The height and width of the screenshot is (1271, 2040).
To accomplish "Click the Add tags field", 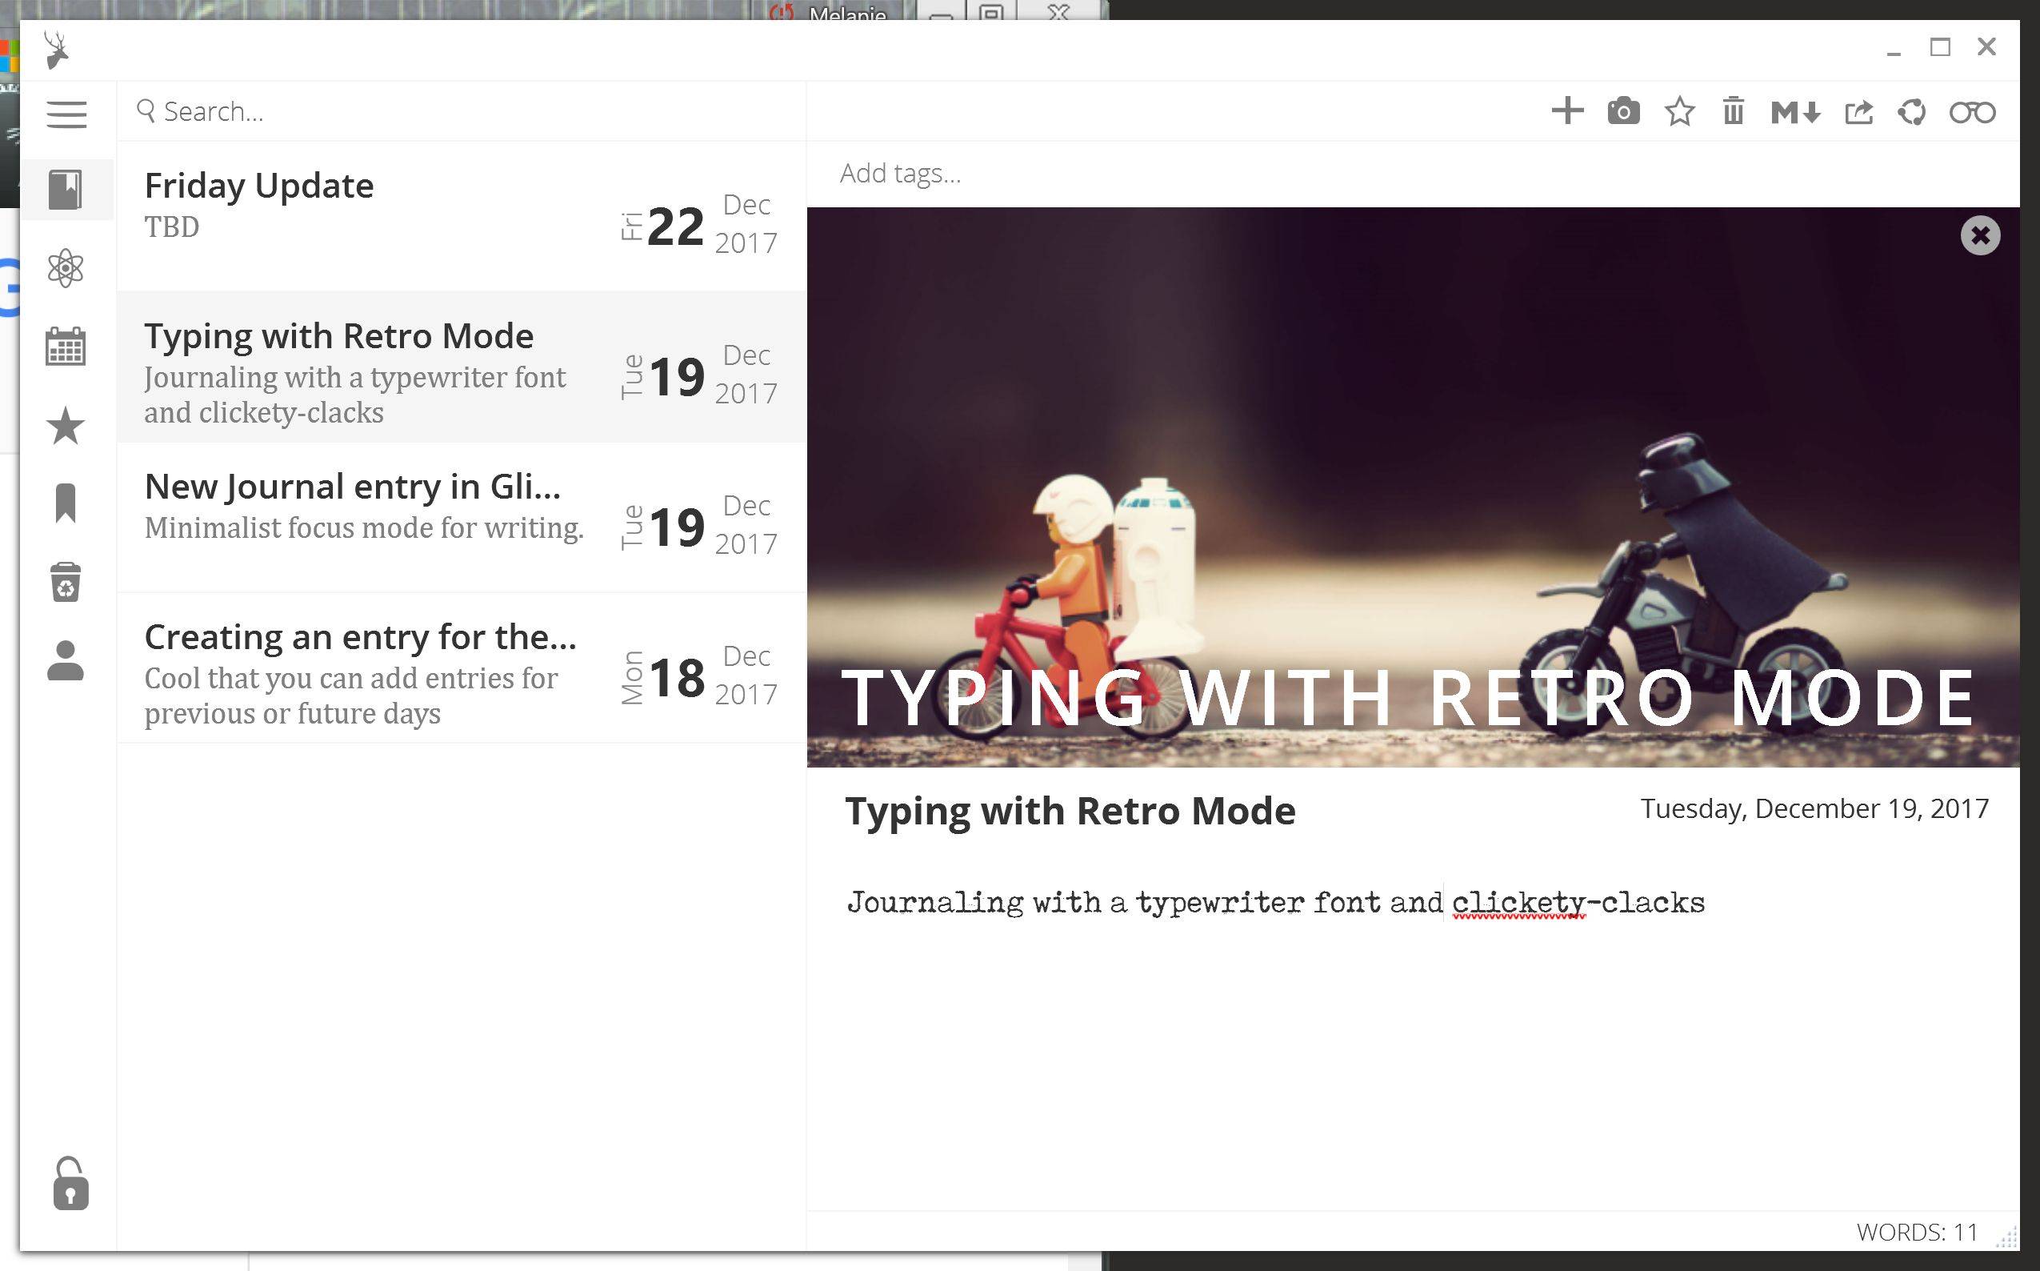I will click(x=901, y=173).
